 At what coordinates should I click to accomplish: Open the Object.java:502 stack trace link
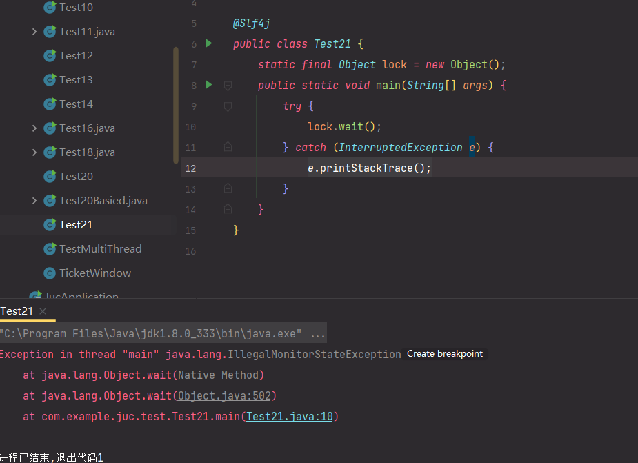tap(226, 395)
